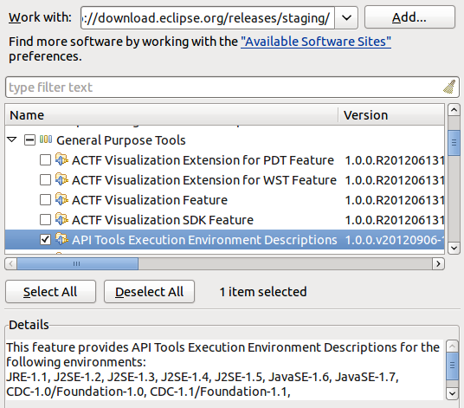Image resolution: width=464 pixels, height=408 pixels.
Task: Open the Available Software Sites link
Action: [316, 42]
